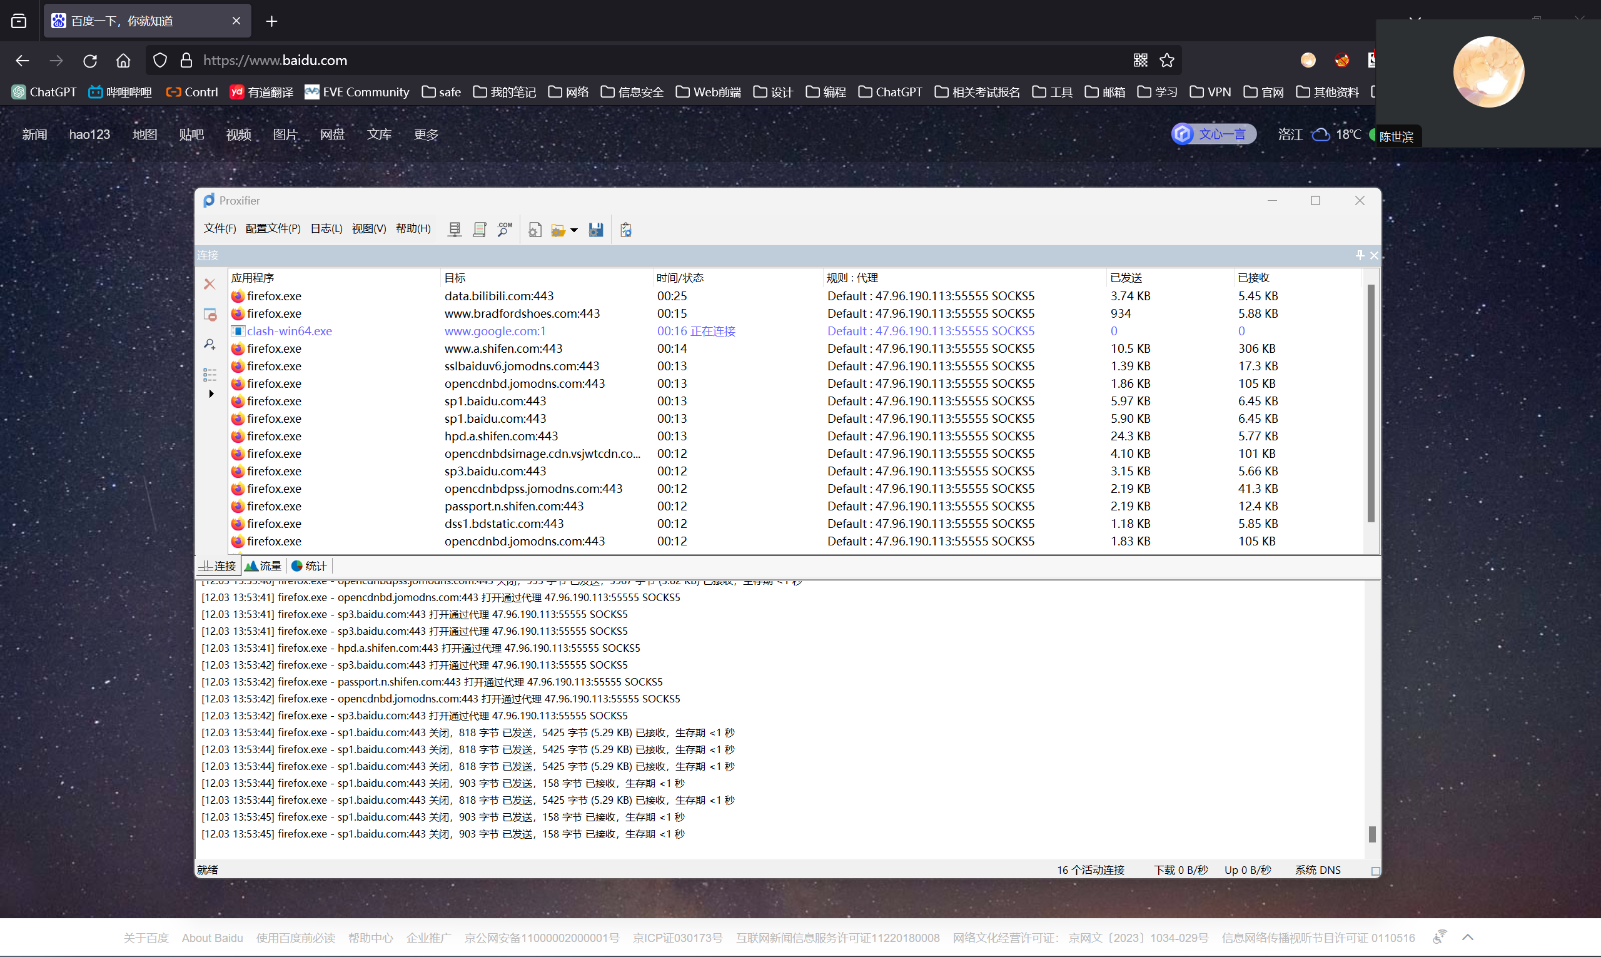Click the address bar URL field

[664, 61]
